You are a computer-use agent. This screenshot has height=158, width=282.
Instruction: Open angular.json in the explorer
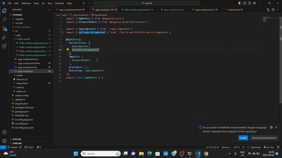pos(21,104)
